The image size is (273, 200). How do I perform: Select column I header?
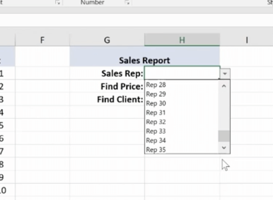[x=247, y=40]
